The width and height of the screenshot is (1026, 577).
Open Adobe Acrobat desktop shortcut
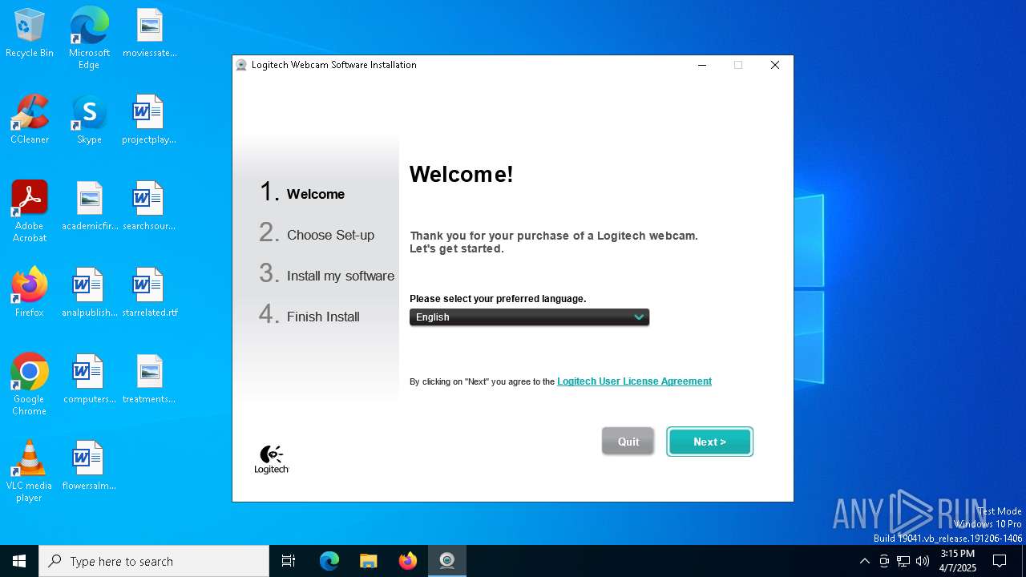(x=30, y=212)
